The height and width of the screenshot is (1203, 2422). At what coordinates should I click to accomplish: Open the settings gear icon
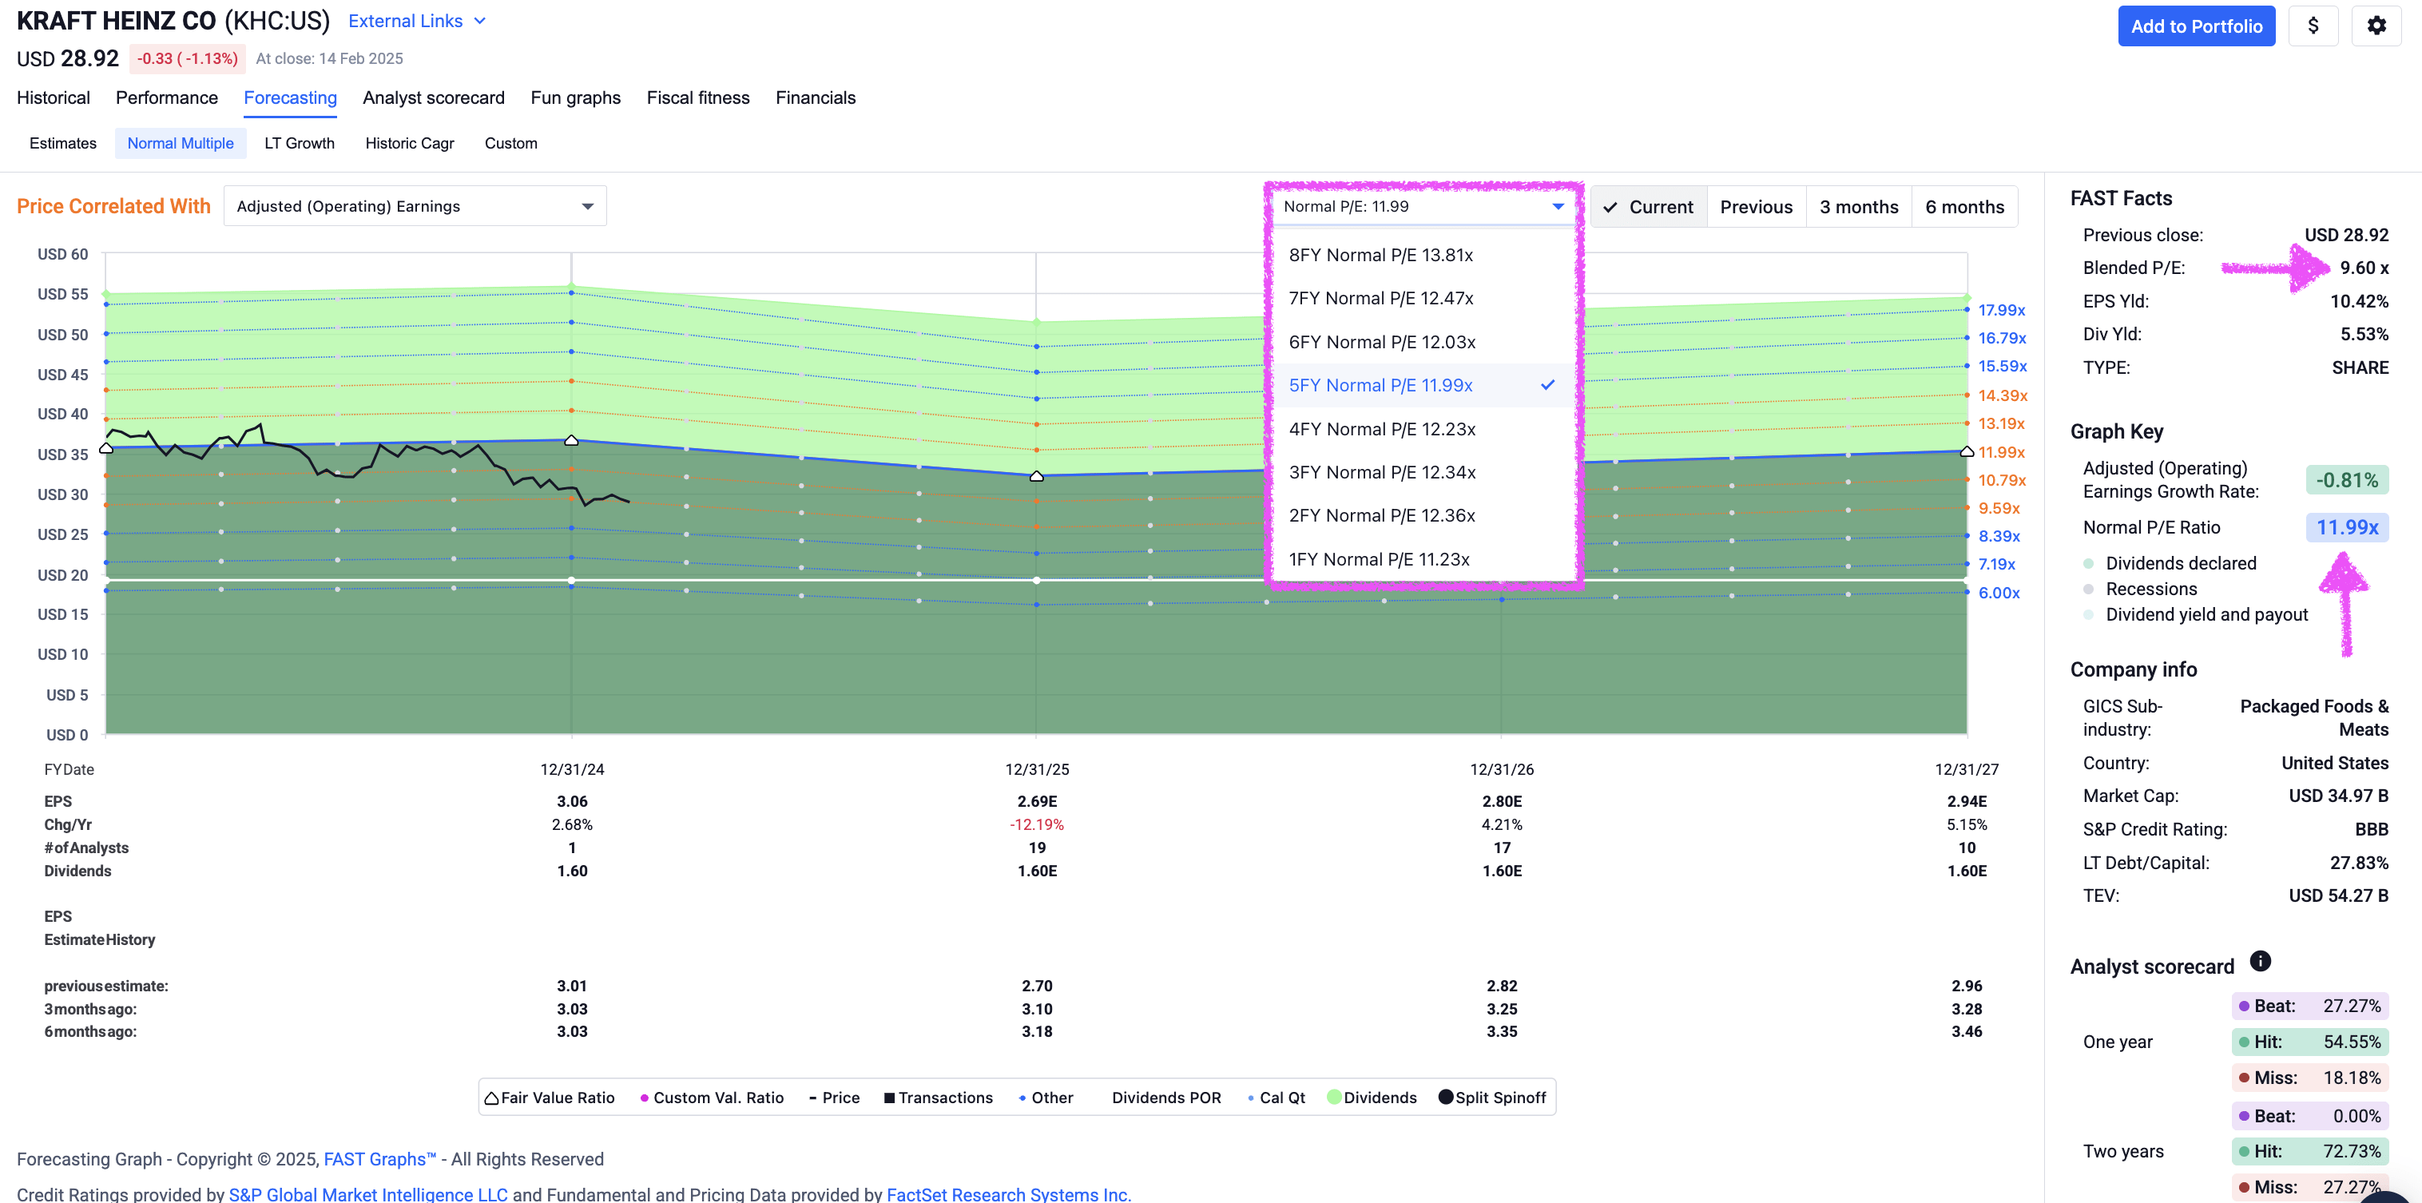(2376, 26)
